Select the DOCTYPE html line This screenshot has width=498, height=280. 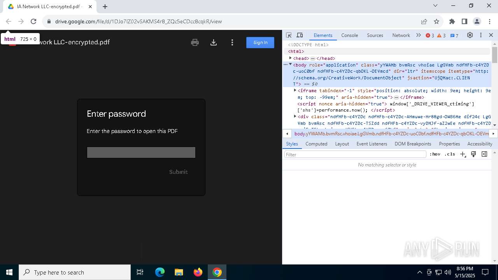click(308, 45)
